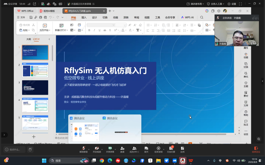Expand the 演讲者布局 dropdown
This screenshot has height=165, width=265.
click(195, 4)
